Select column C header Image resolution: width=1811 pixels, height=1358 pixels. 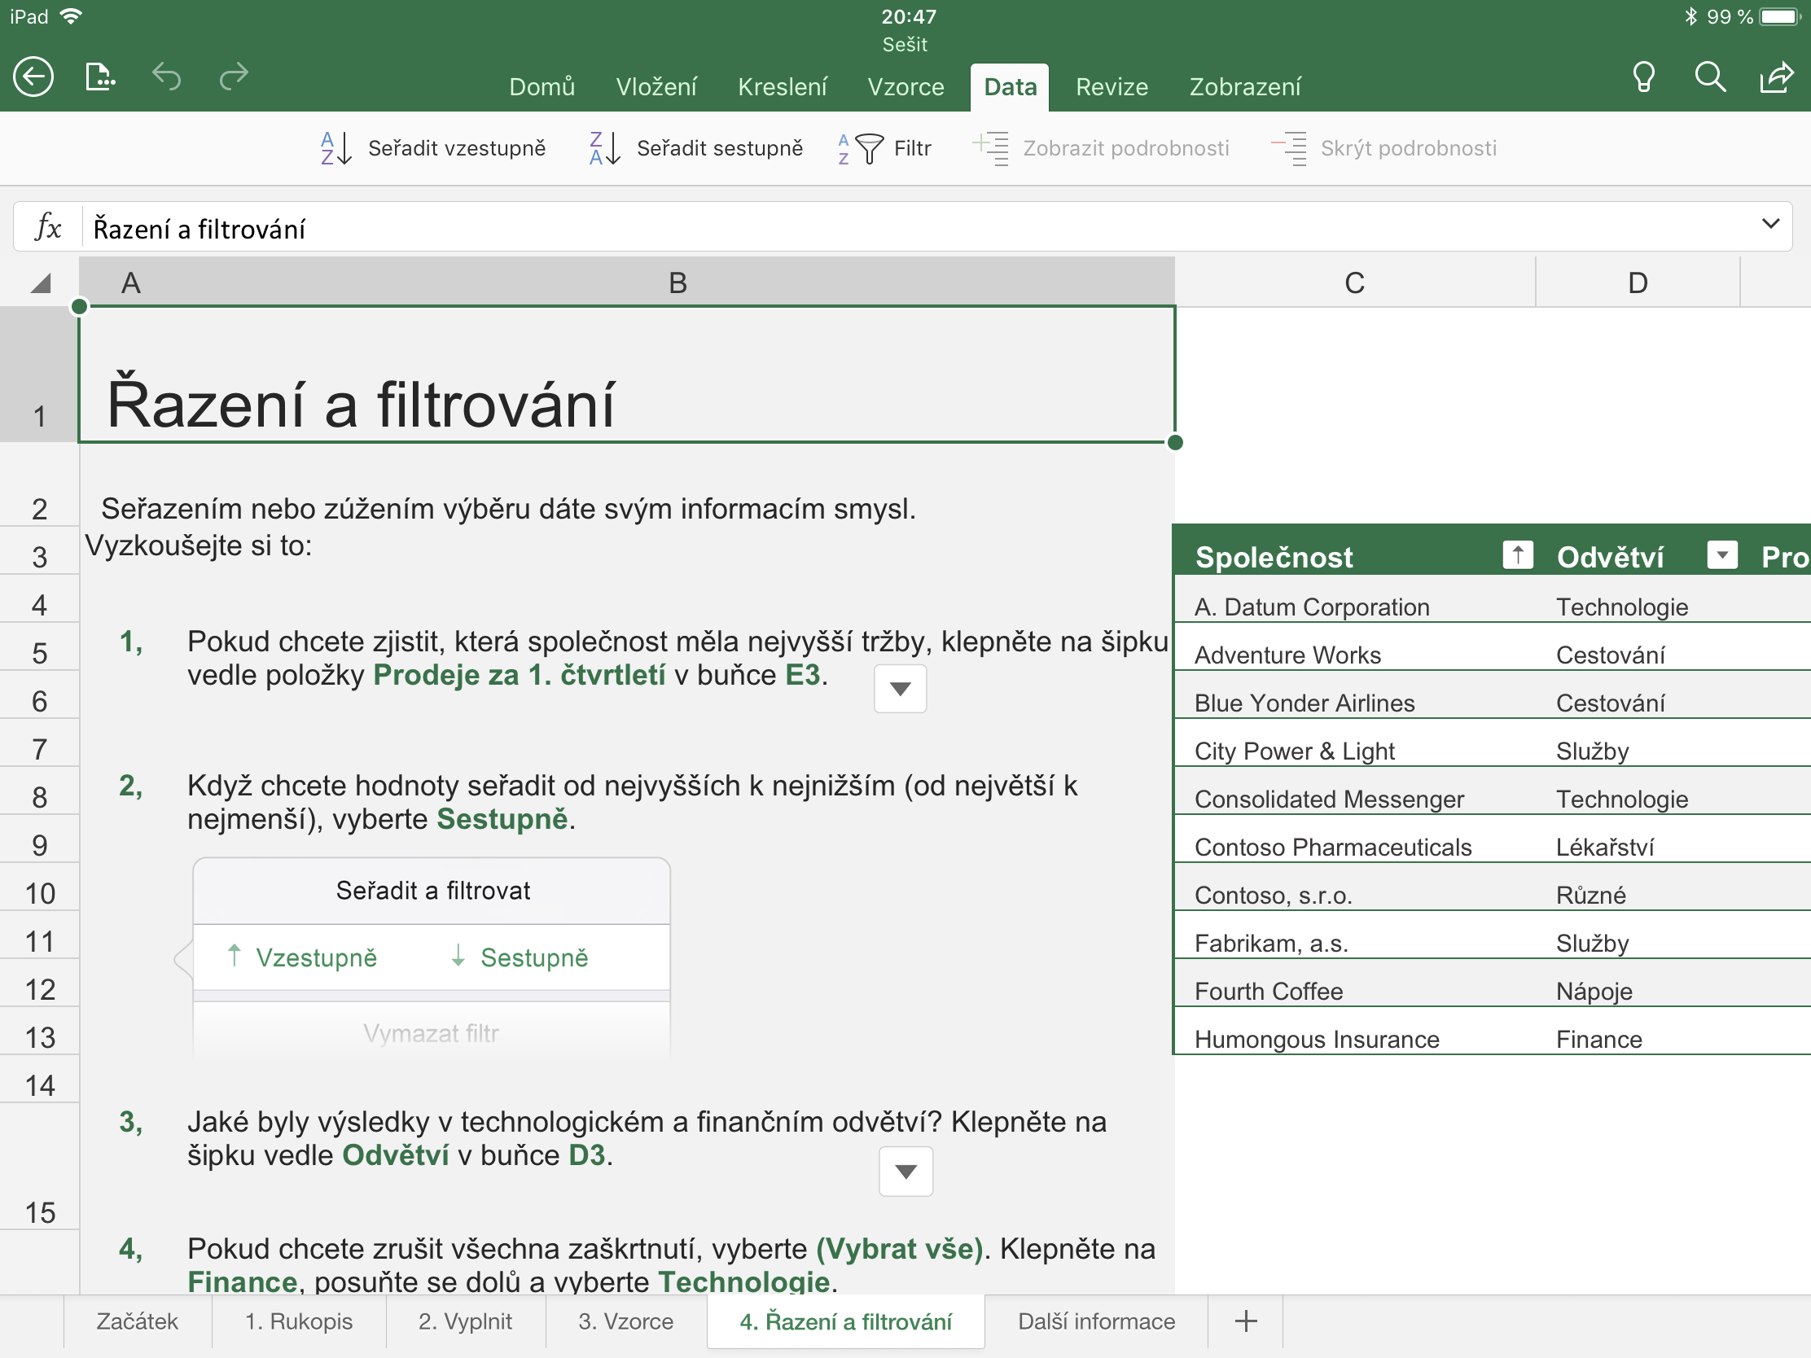pyautogui.click(x=1354, y=283)
